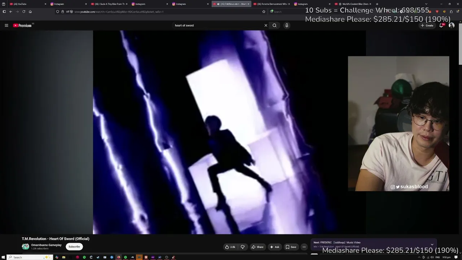This screenshot has height=260, width=462.
Task: Toggle the browser sidebar panel
Action: (4, 12)
